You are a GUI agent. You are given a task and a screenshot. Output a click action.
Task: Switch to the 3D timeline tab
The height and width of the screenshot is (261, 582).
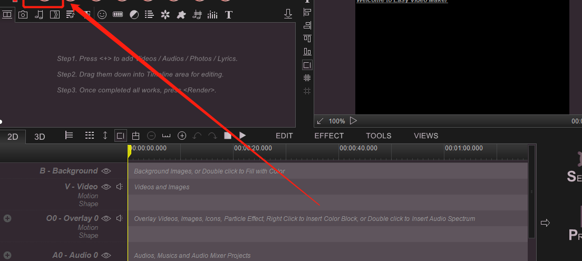[40, 137]
